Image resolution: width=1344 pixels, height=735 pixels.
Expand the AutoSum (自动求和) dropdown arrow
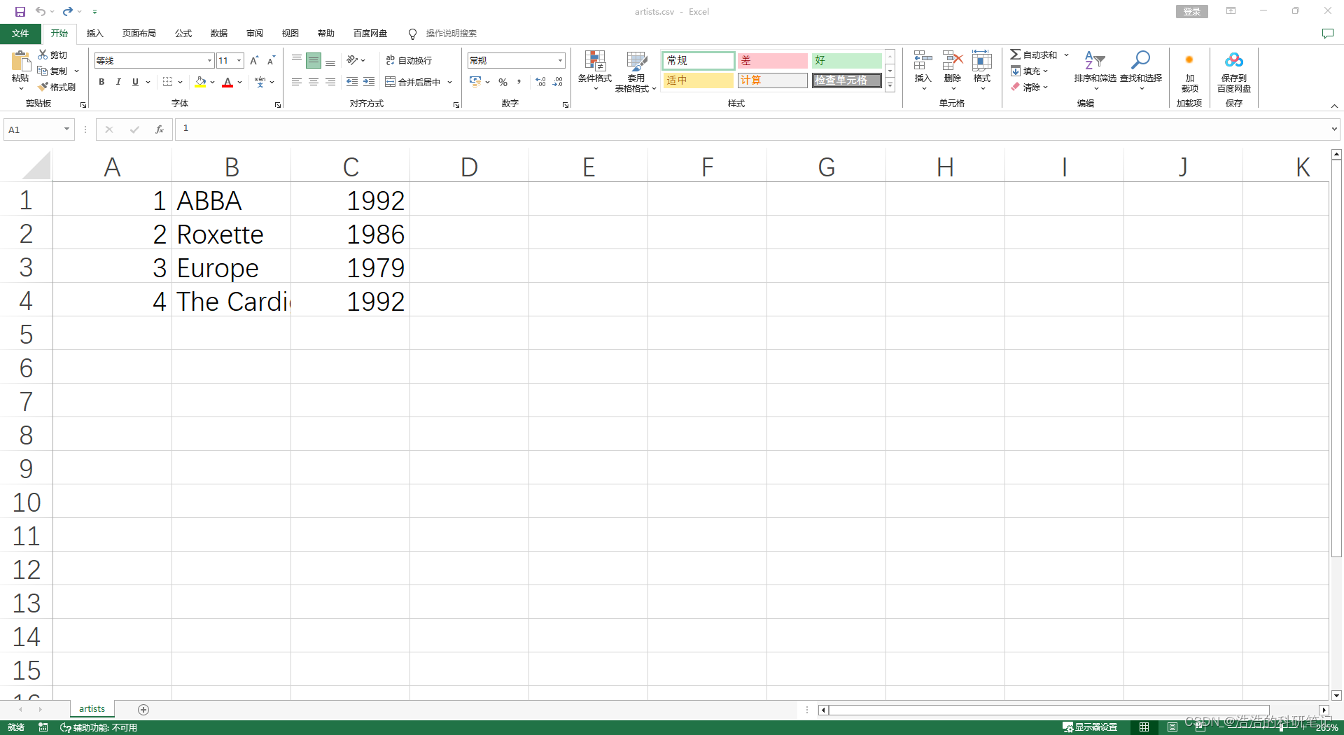pos(1066,55)
